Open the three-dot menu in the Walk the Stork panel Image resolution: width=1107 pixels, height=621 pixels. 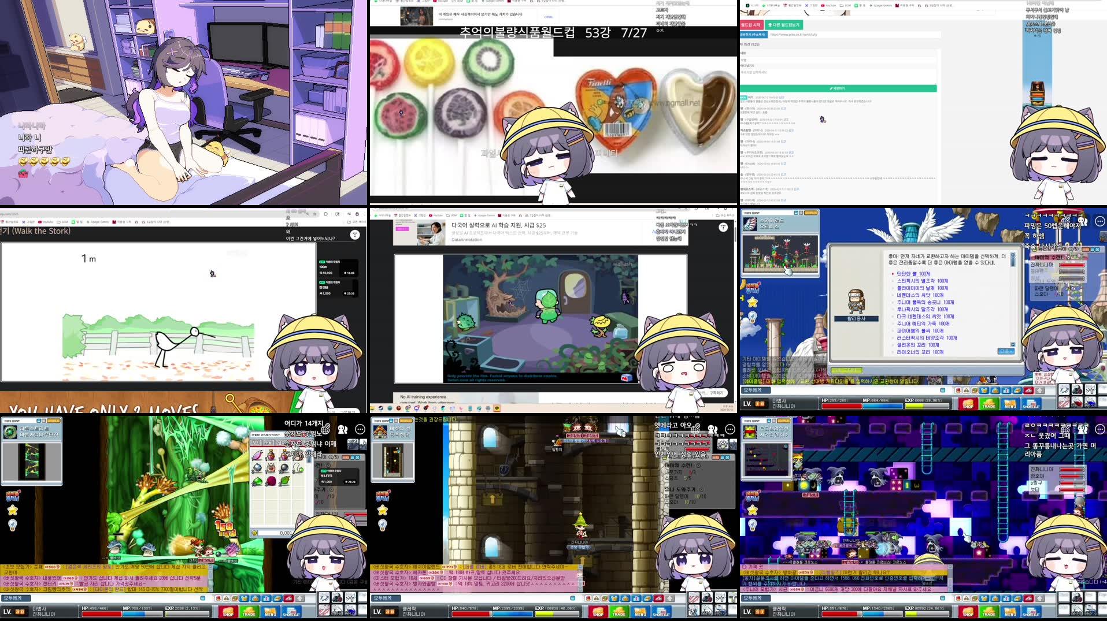point(355,235)
